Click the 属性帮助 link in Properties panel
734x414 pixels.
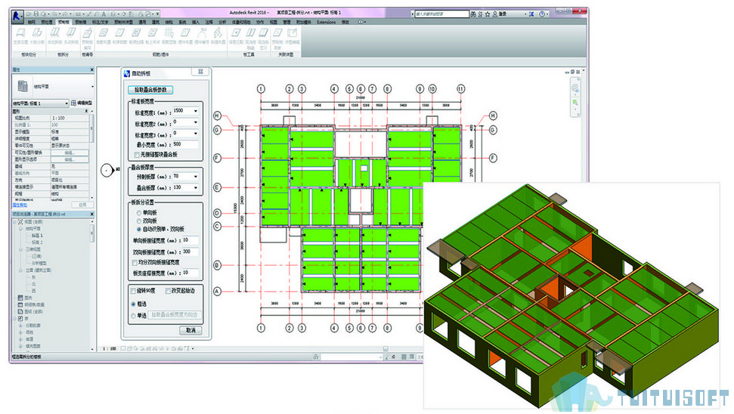coord(20,205)
